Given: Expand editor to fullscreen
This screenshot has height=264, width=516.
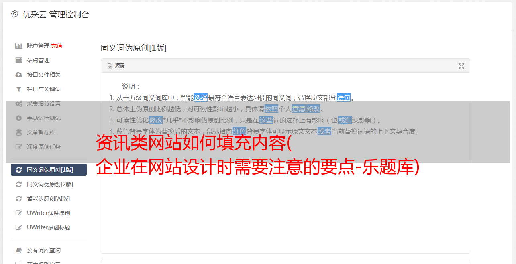Looking at the screenshot, I should coord(461,66).
